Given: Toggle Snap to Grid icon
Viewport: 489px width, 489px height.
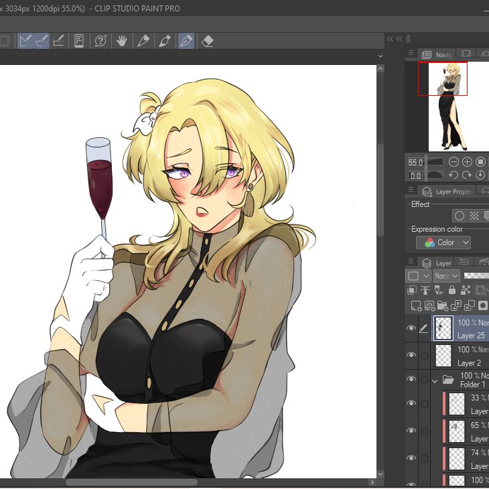Looking at the screenshot, I should (x=58, y=41).
